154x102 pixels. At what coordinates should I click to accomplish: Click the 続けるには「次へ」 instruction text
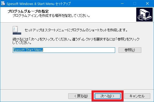[76, 41]
